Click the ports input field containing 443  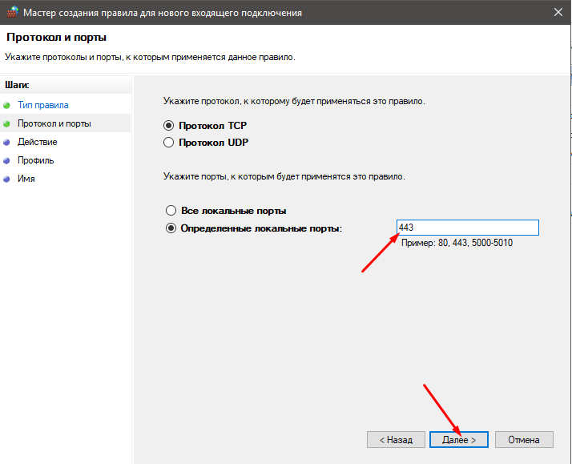(x=467, y=228)
